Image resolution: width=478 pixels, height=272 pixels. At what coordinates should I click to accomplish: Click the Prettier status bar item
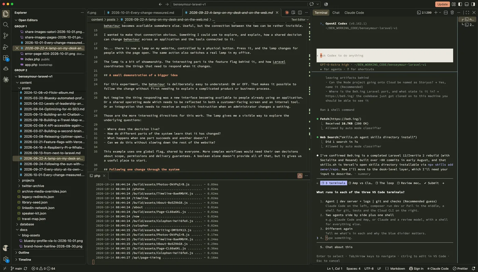pos(460,269)
